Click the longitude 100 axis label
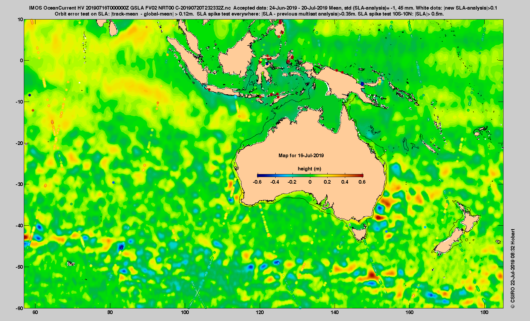 click(x=185, y=312)
